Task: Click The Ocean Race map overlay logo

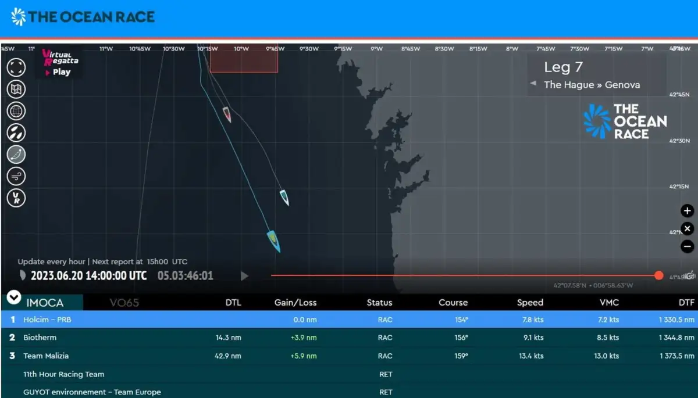Action: (625, 121)
